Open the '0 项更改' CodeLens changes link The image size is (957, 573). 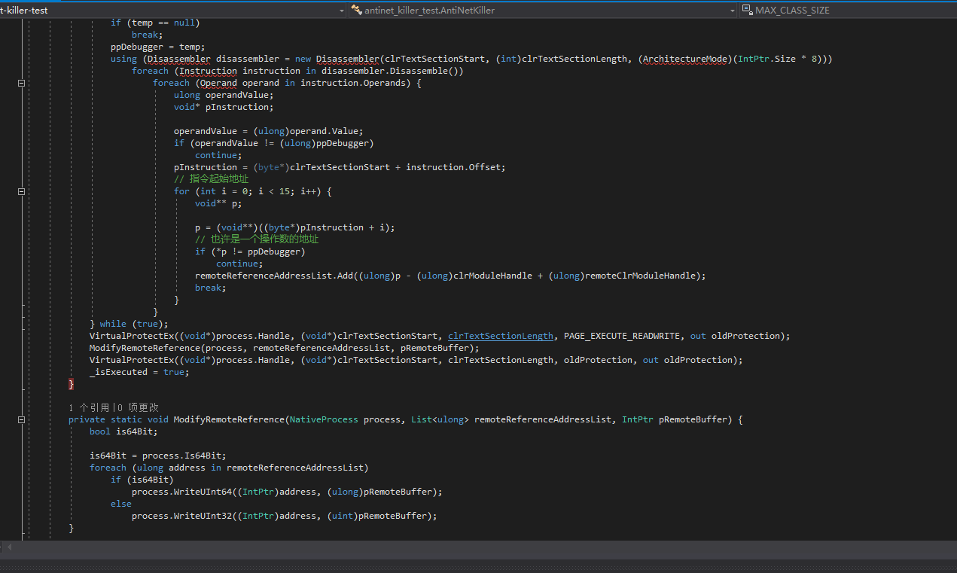click(138, 407)
